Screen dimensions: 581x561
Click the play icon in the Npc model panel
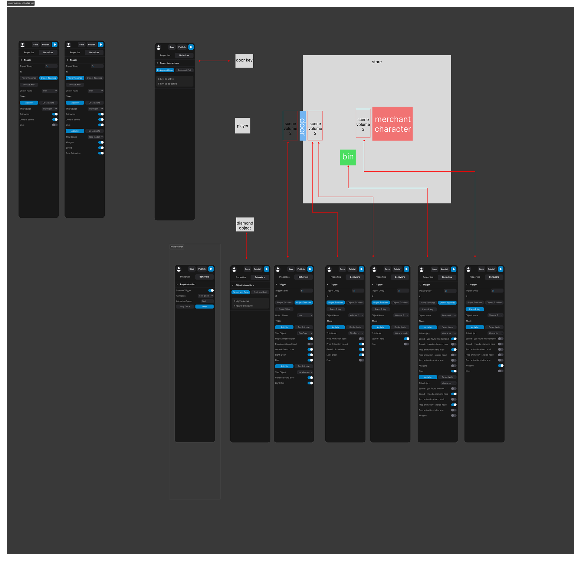101,45
